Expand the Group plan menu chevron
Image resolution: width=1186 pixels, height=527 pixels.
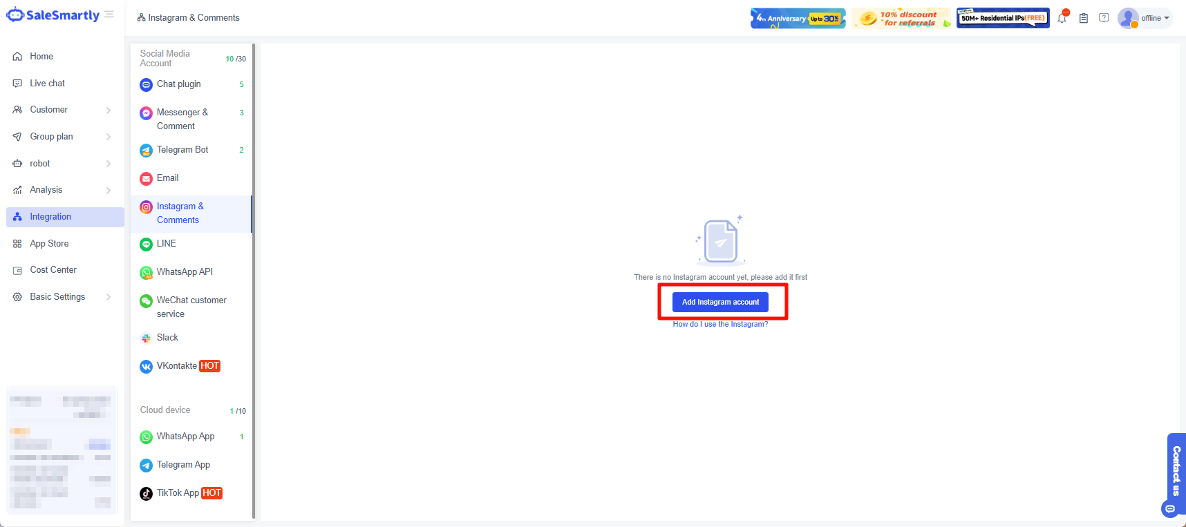pos(109,137)
